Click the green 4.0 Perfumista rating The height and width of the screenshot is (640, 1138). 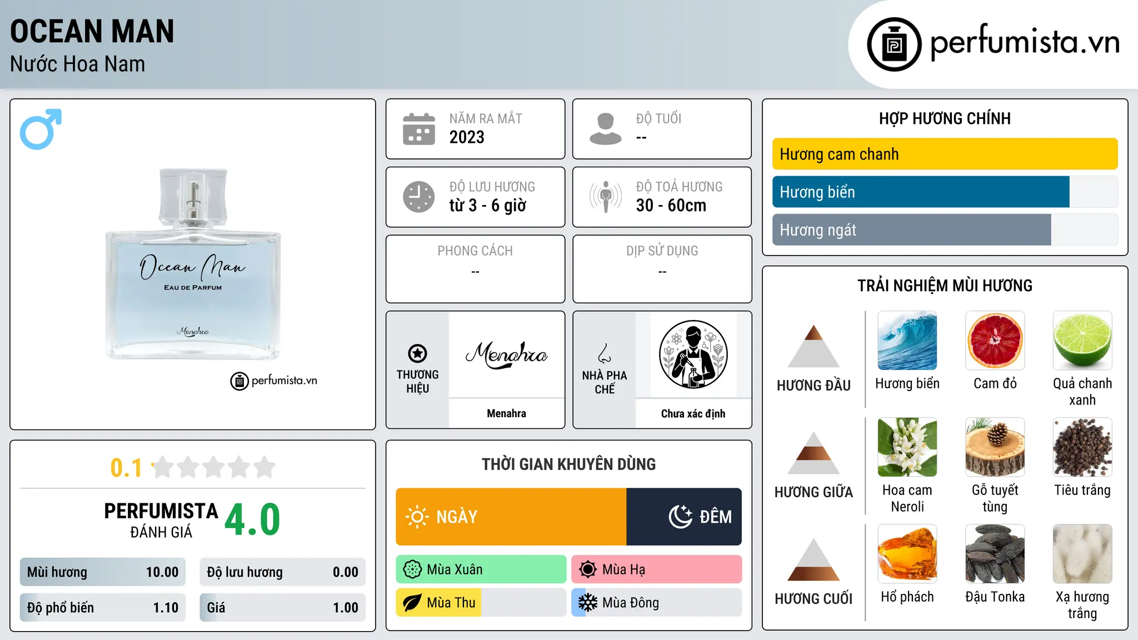pos(252,519)
